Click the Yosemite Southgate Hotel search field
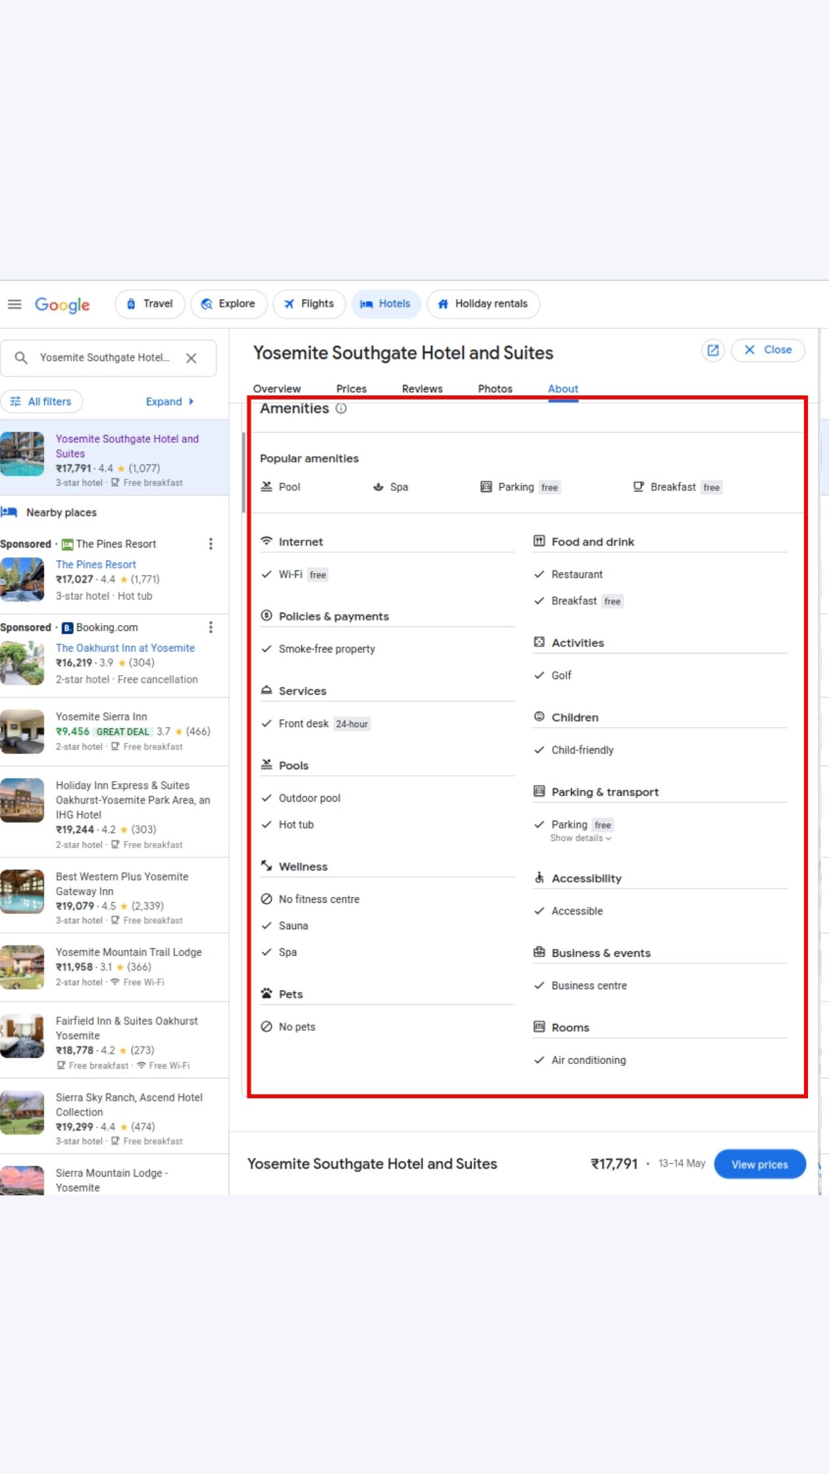829x1474 pixels. pos(105,358)
